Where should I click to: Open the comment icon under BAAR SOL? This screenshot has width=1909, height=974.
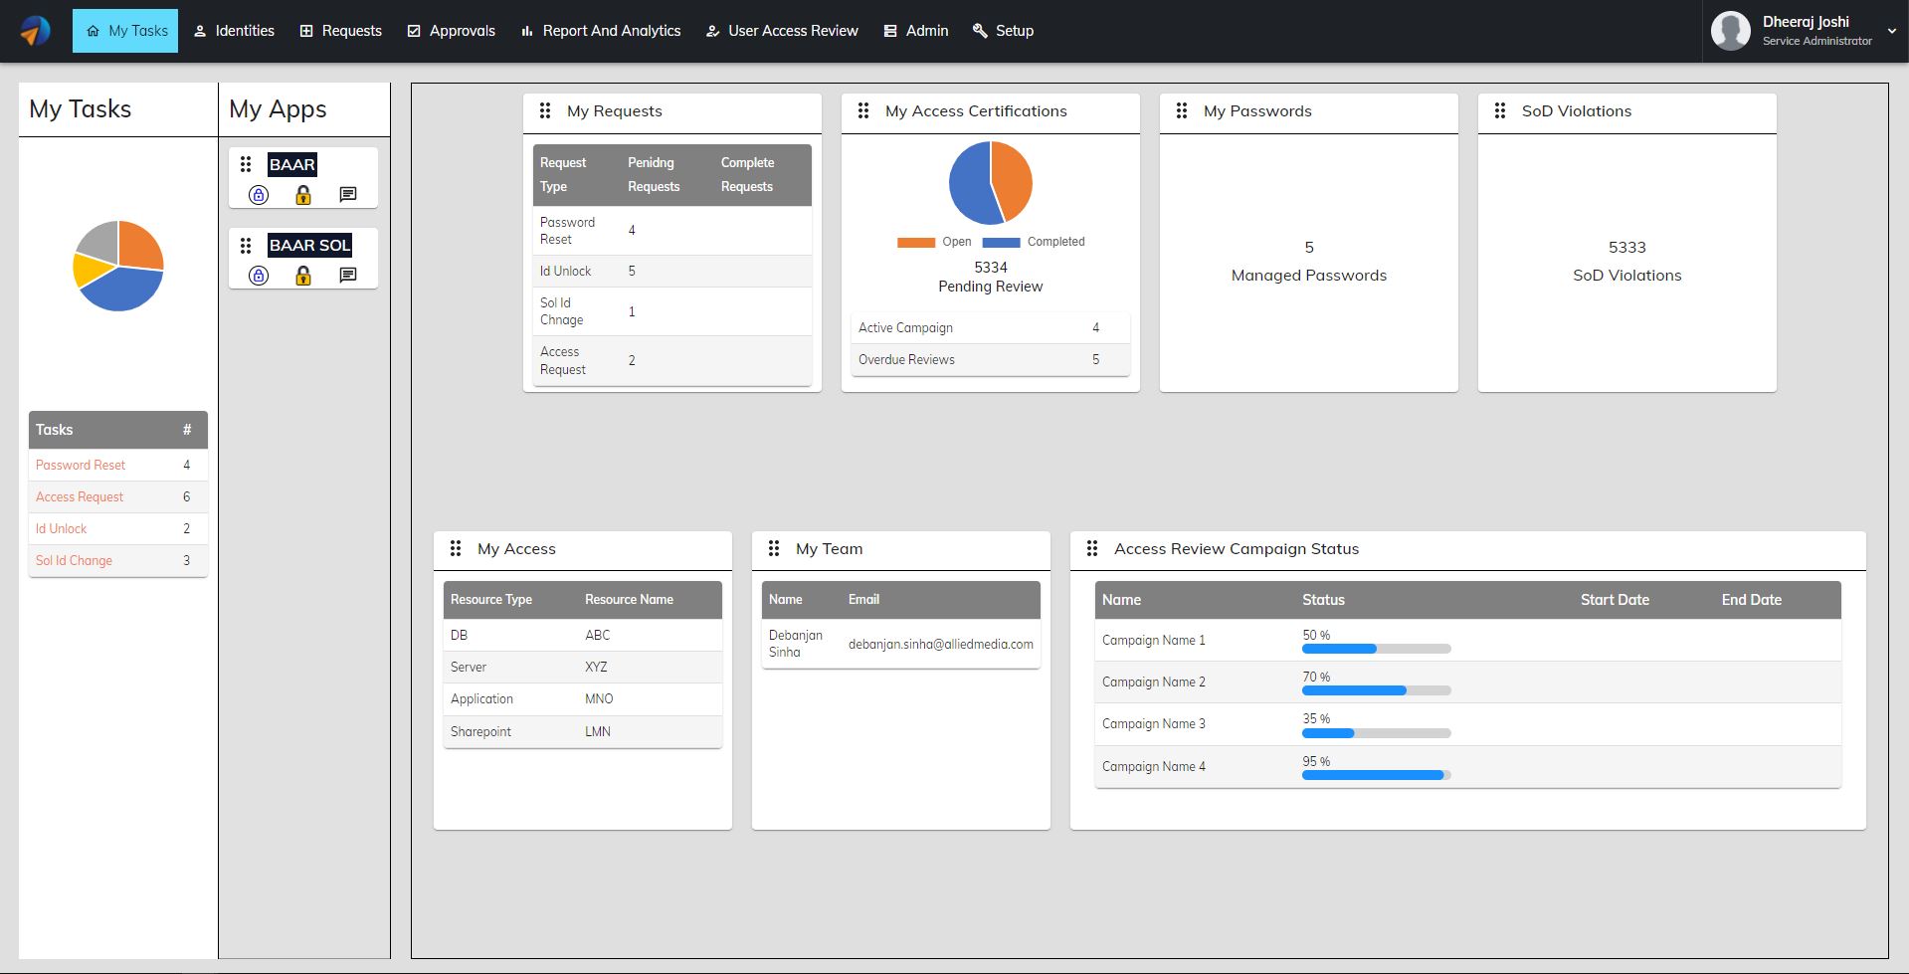(x=347, y=276)
